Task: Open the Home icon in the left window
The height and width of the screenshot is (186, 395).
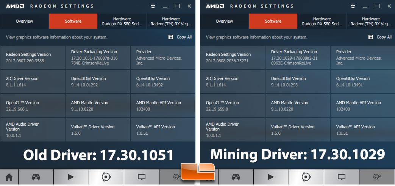Action: click(9, 177)
